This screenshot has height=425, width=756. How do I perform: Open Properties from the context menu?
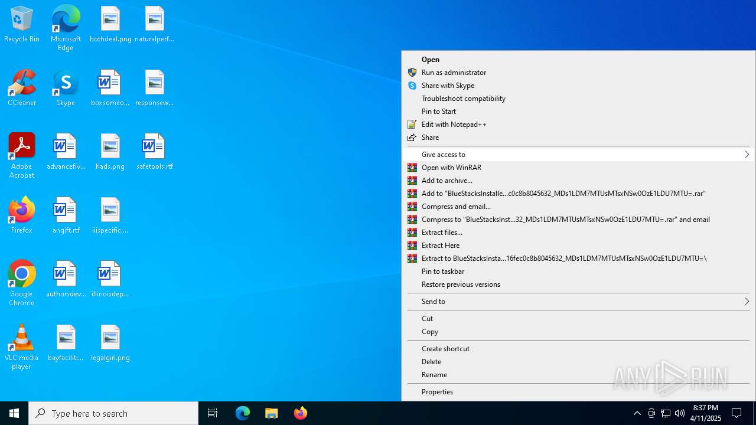click(x=578, y=392)
